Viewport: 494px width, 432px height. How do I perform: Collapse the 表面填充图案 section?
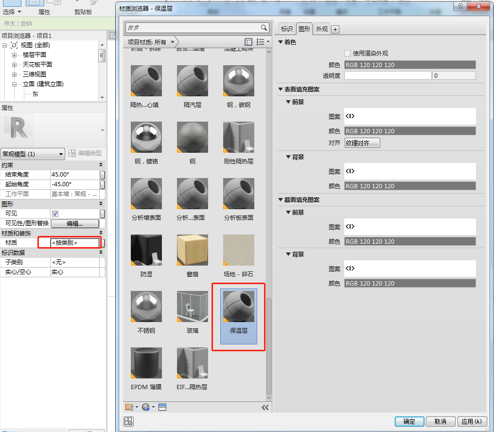pyautogui.click(x=281, y=89)
